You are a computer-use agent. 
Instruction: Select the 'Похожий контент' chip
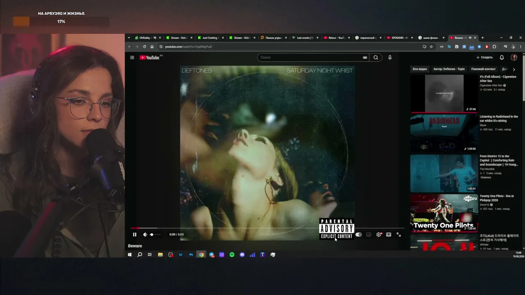[x=483, y=69]
